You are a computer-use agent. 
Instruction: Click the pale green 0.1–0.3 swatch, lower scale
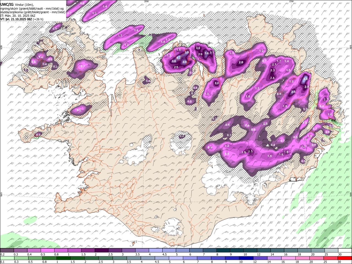click(7, 258)
